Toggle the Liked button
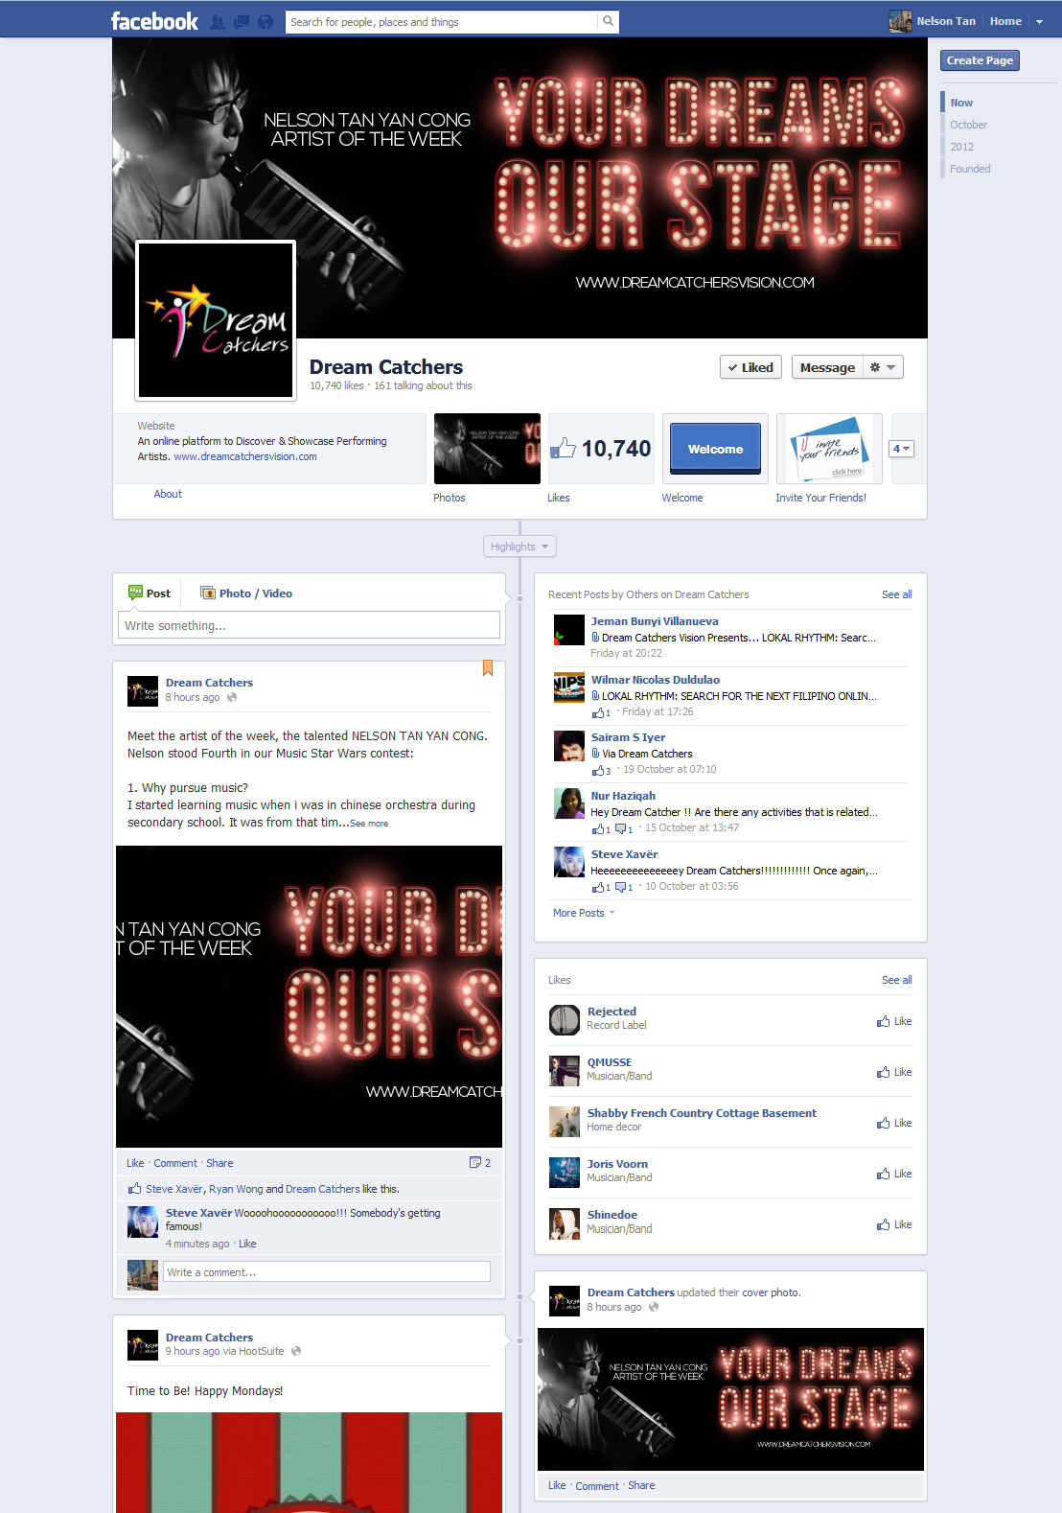This screenshot has height=1513, width=1062. click(750, 367)
